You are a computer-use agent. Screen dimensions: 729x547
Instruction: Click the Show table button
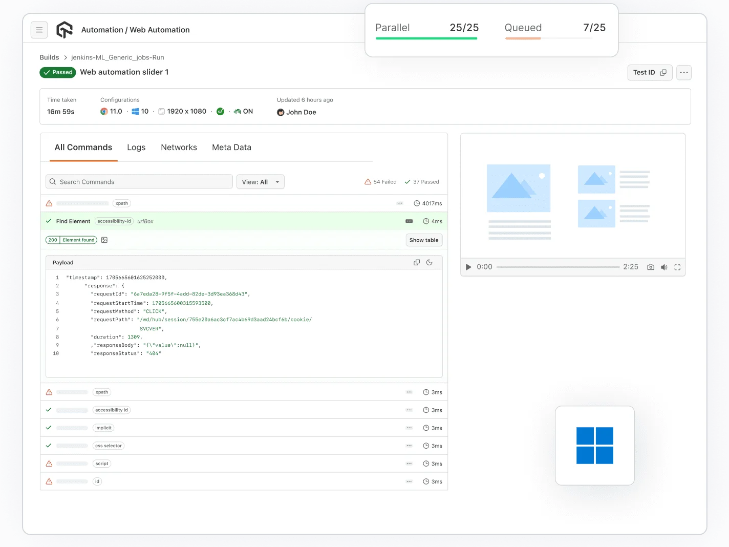pos(424,240)
